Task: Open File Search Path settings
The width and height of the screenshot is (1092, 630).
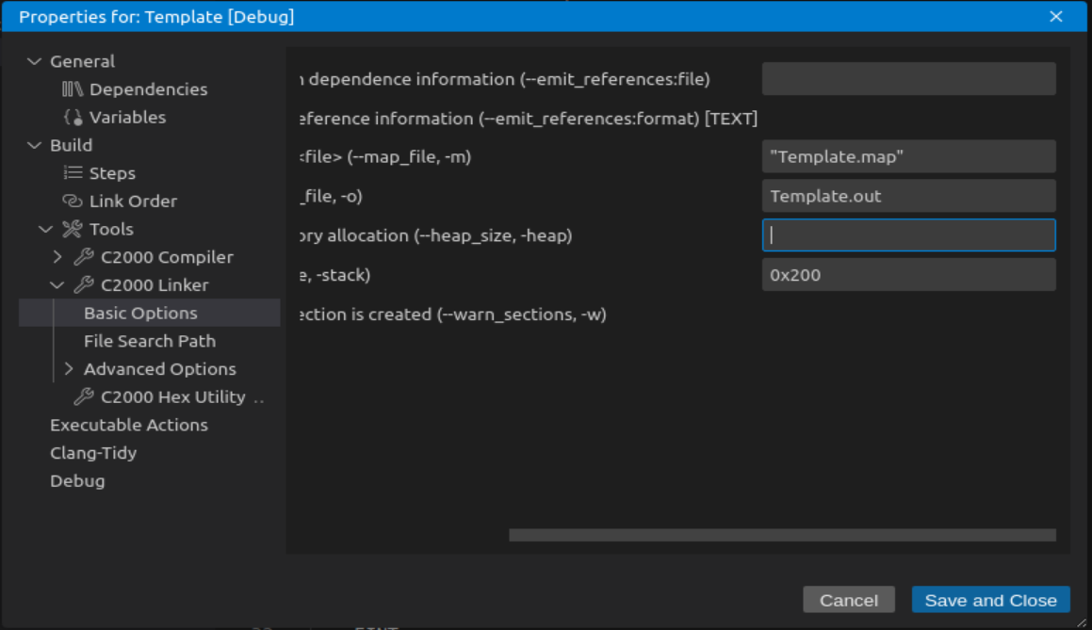Action: 150,341
